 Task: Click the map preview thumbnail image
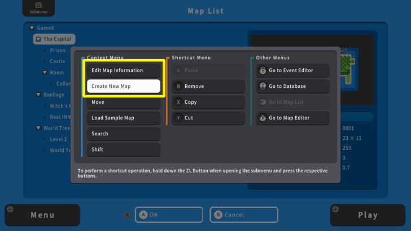(x=349, y=70)
